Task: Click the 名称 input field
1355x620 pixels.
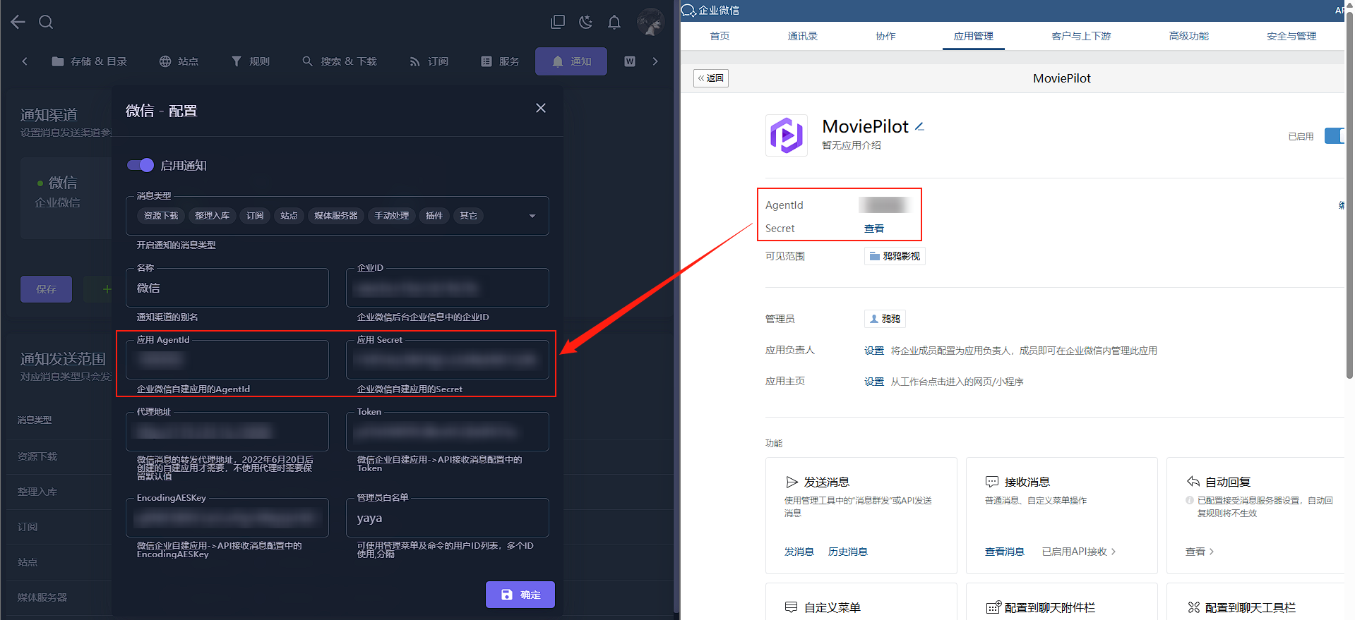Action: (x=227, y=288)
